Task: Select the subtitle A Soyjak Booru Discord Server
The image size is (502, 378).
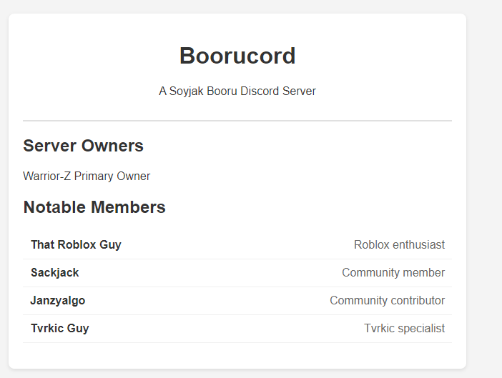Action: 237,91
